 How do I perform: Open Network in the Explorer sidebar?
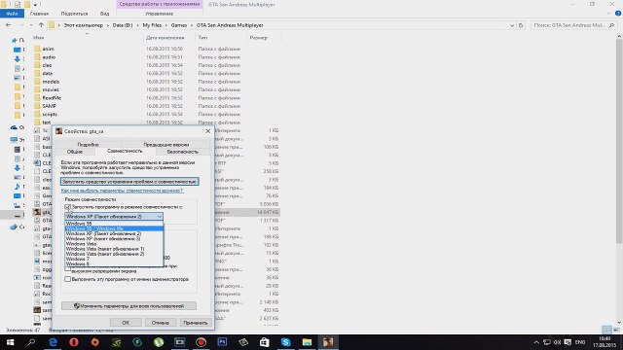[14, 227]
